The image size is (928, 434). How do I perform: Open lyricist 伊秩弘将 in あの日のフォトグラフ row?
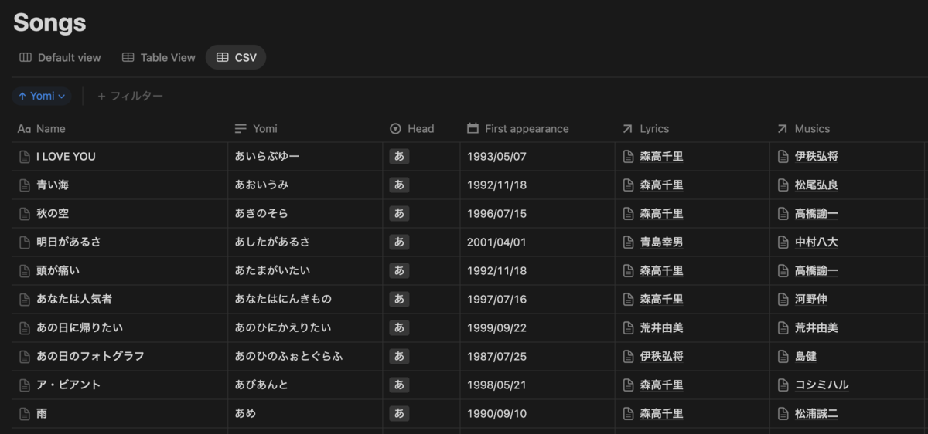point(661,356)
